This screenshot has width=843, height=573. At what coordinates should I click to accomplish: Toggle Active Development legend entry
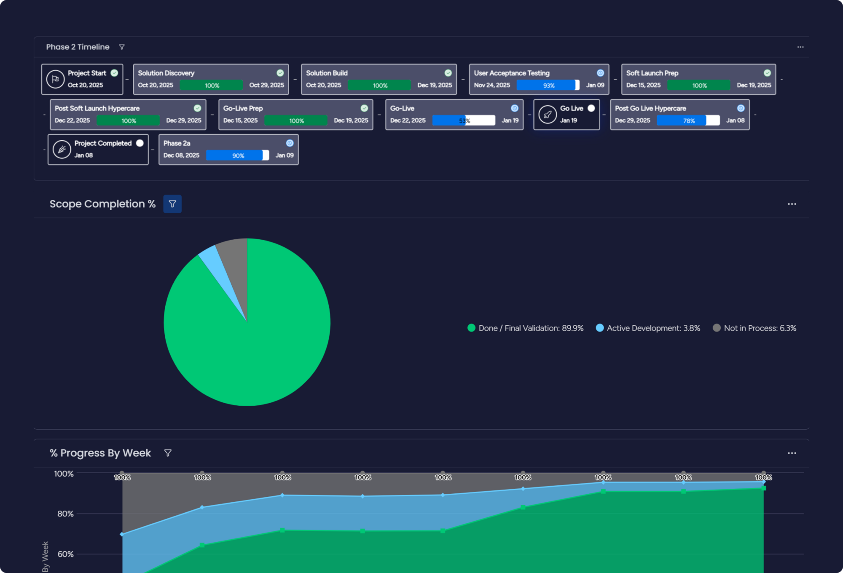click(648, 328)
